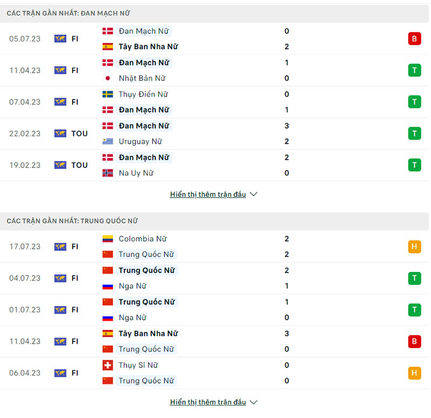The image size is (431, 418).
Task: Click the Thụy Sĩ Nữ team name
Action: click(138, 365)
